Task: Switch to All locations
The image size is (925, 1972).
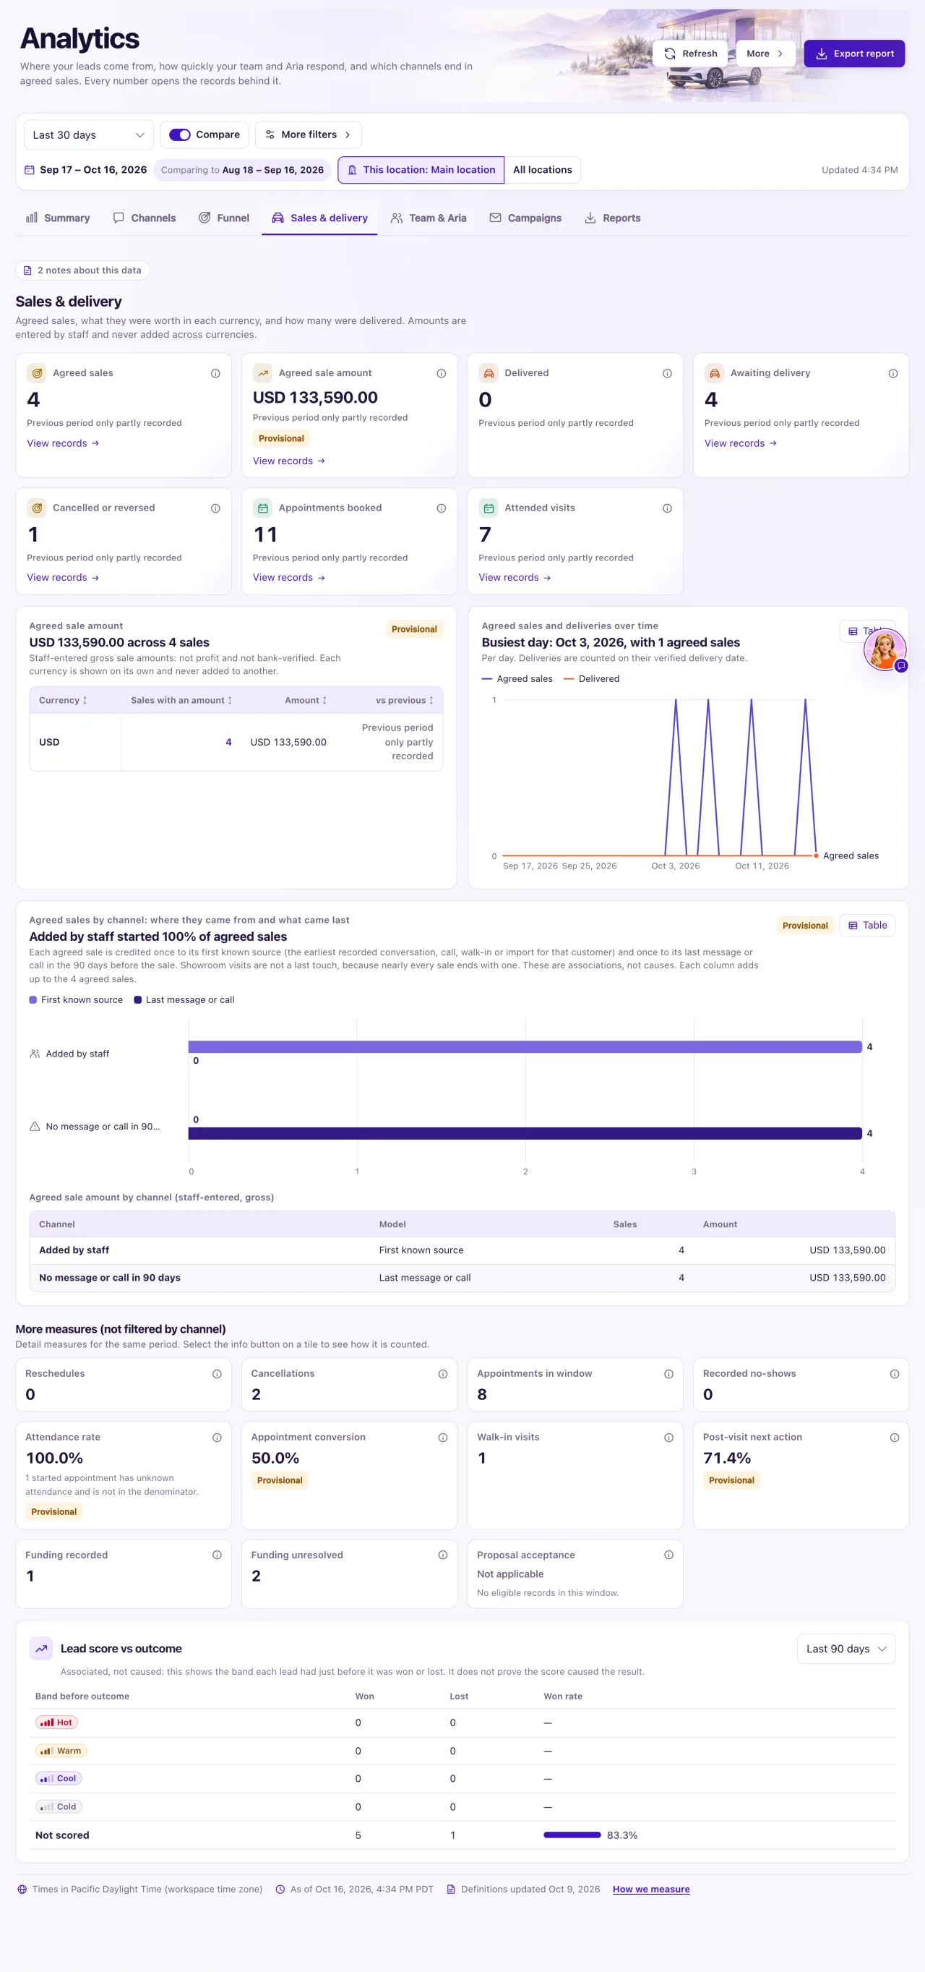Action: coord(543,170)
